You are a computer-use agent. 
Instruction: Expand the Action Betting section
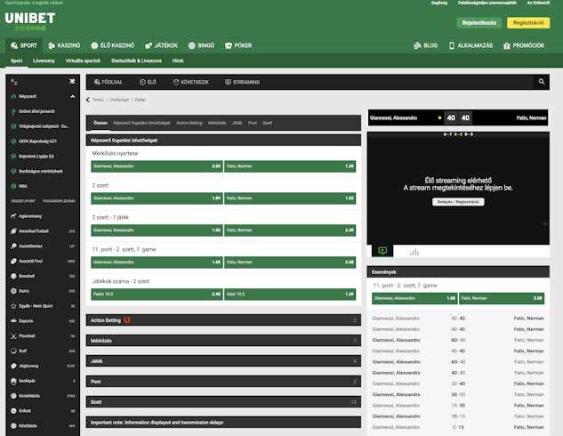223,320
